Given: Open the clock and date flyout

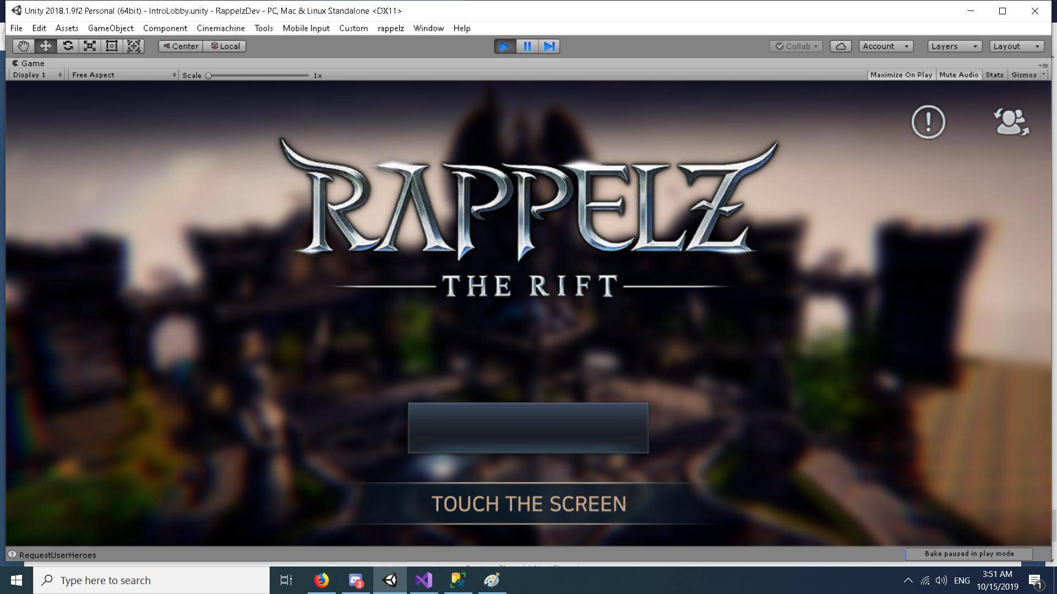Looking at the screenshot, I should click(x=998, y=580).
